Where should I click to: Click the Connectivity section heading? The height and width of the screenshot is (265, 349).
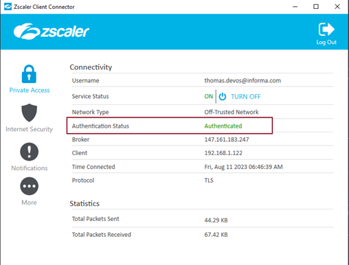tap(91, 67)
